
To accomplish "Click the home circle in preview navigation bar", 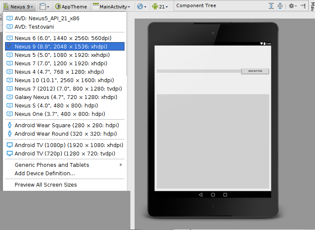I will click(x=213, y=195).
